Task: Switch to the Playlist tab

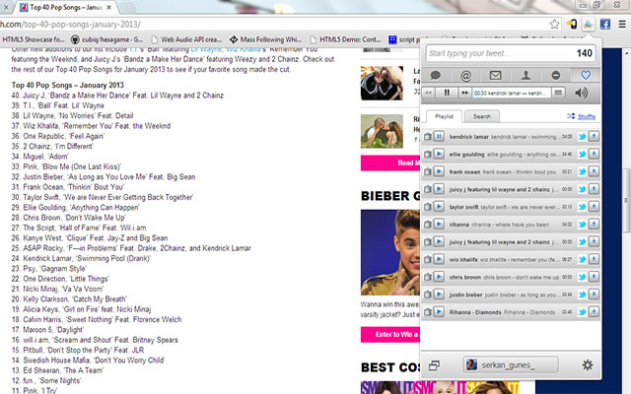Action: [x=444, y=116]
